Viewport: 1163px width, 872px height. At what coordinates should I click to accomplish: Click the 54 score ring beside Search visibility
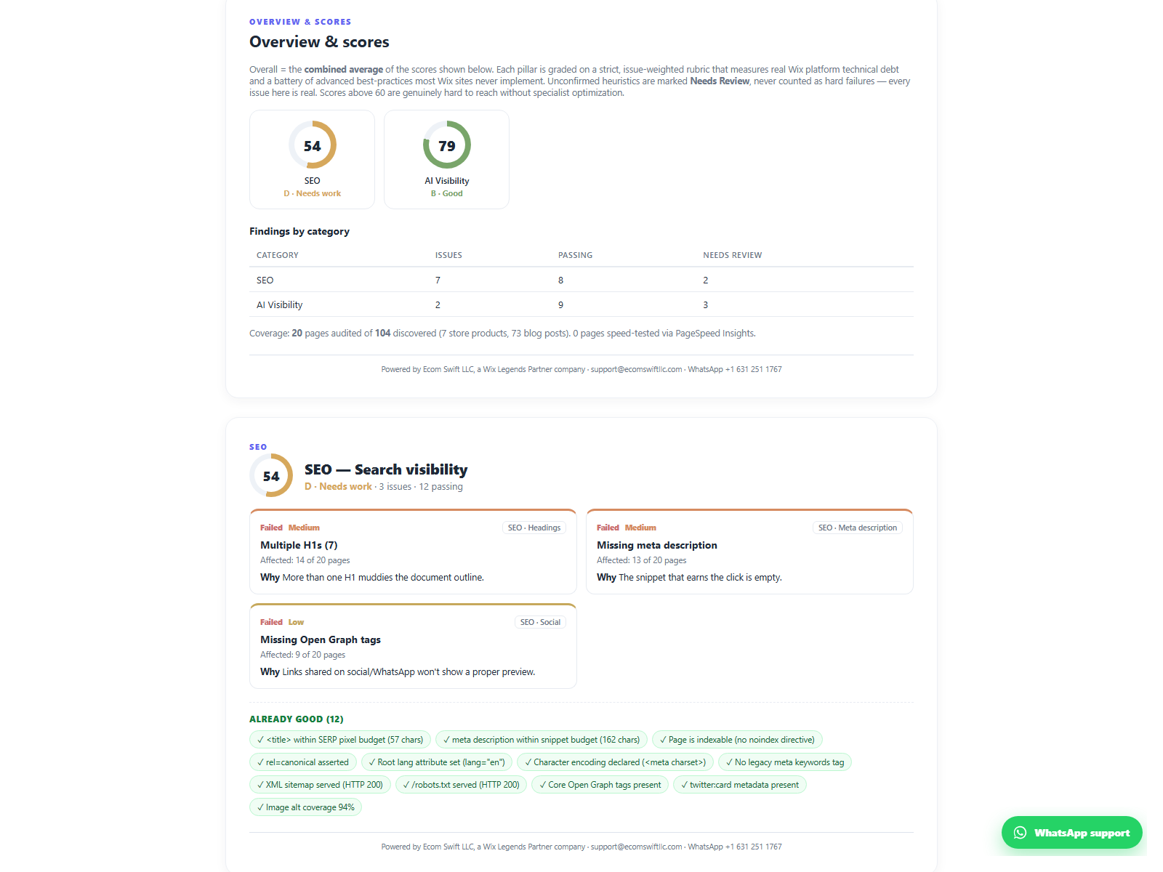271,475
